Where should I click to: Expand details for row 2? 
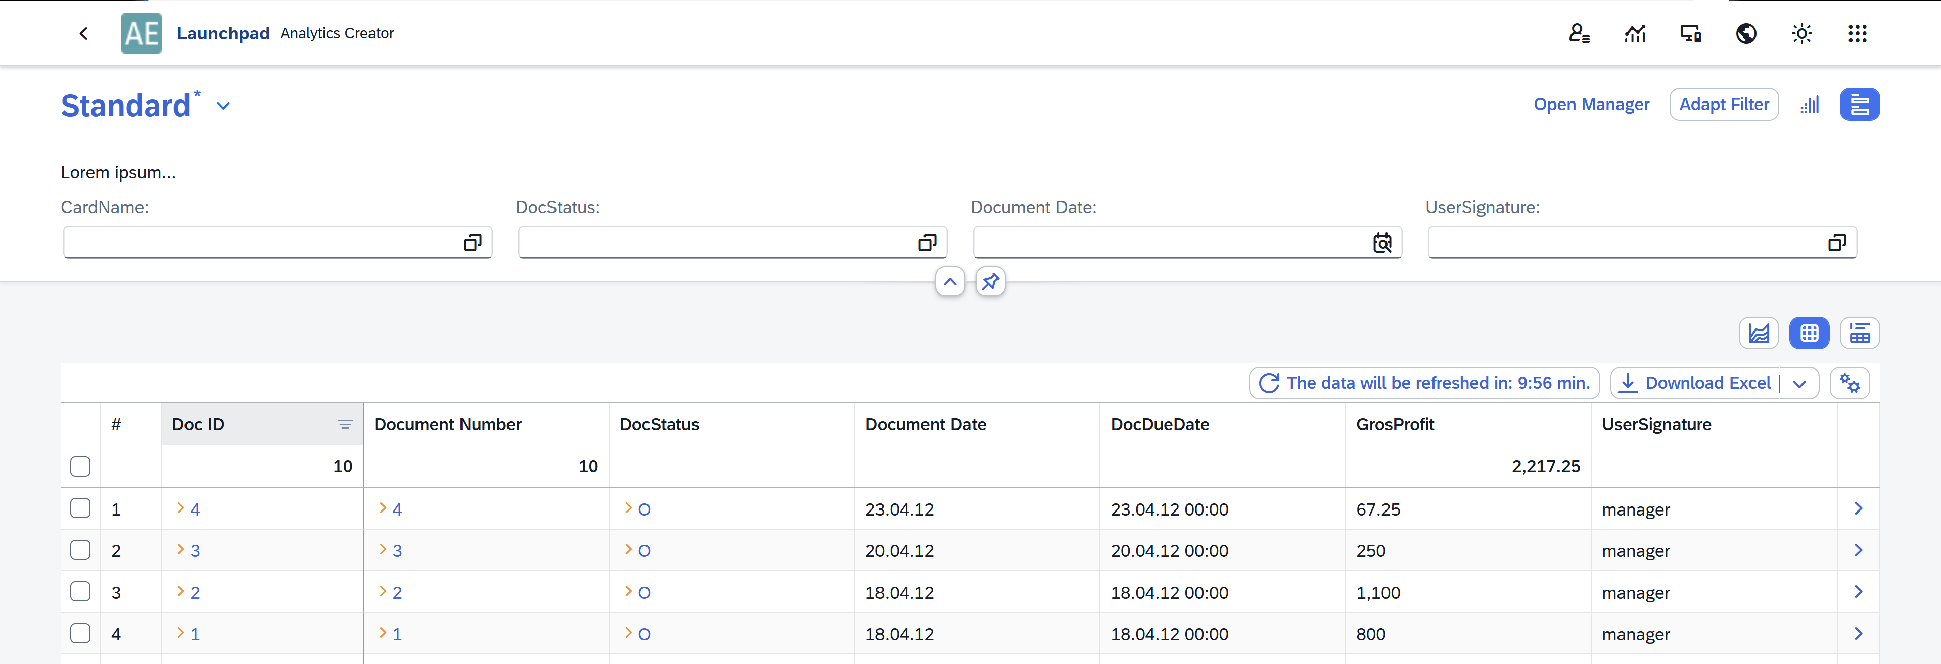(x=1859, y=550)
